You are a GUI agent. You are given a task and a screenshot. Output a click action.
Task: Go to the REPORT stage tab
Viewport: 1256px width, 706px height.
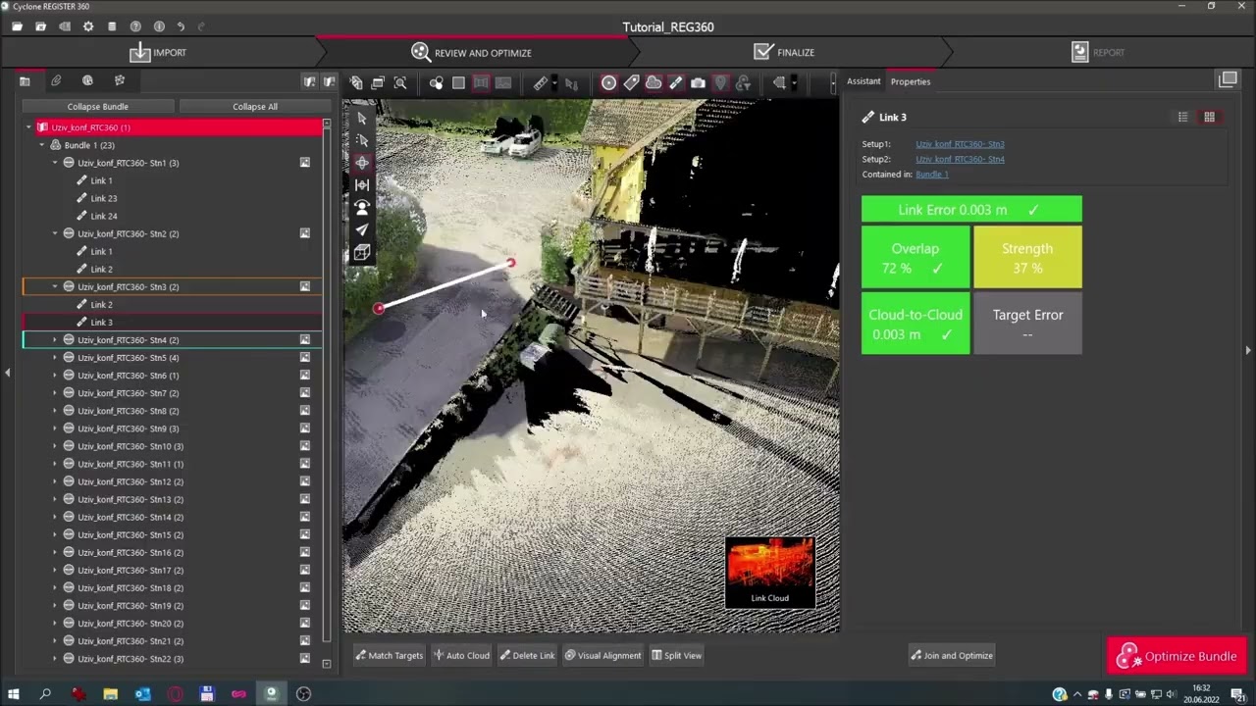click(x=1098, y=52)
